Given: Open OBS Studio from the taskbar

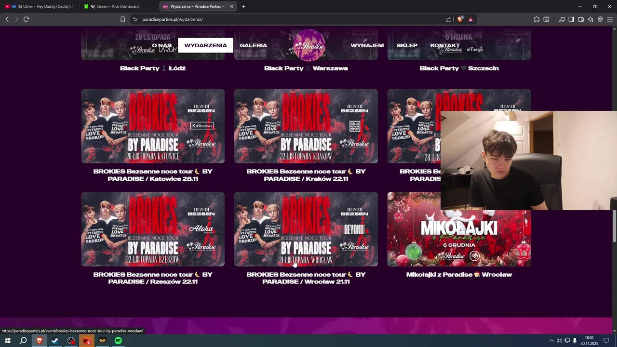Looking at the screenshot, I should (x=71, y=341).
